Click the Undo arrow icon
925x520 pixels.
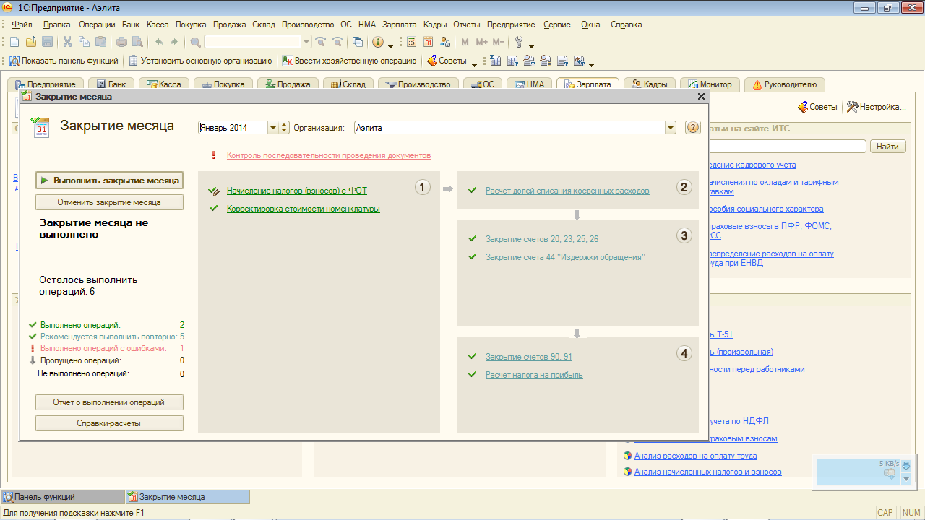coord(158,42)
